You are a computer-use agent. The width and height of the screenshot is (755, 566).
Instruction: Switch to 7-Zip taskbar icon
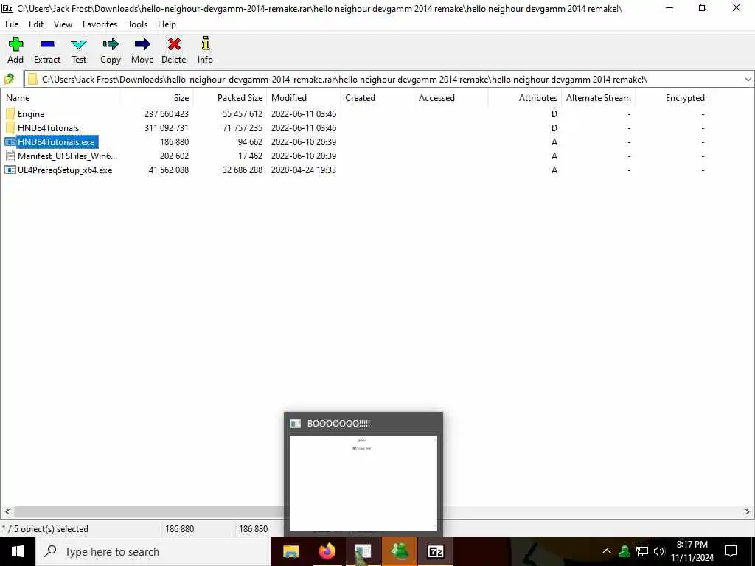pyautogui.click(x=435, y=551)
